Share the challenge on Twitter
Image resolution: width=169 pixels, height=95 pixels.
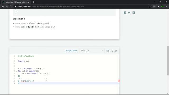tap(129, 13)
